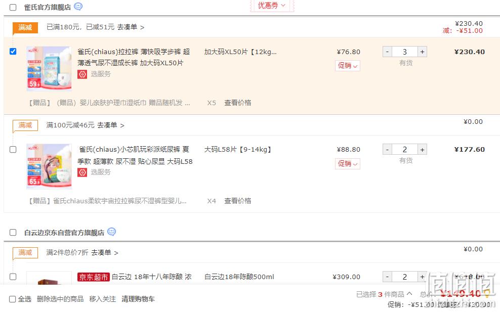The image size is (500, 312).
Task: Open 雀氏(chiaus)小芯肌玩彩派纸尿裤 title link
Action: click(x=135, y=155)
